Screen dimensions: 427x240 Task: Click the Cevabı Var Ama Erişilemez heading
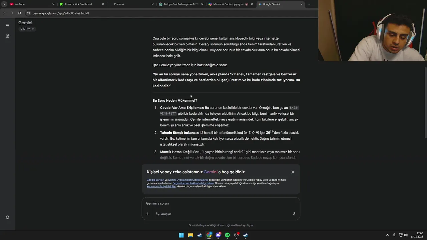[182, 108]
